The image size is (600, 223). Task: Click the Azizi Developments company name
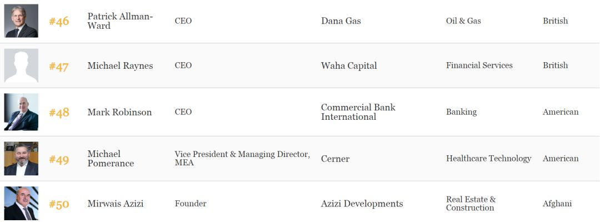click(x=362, y=204)
